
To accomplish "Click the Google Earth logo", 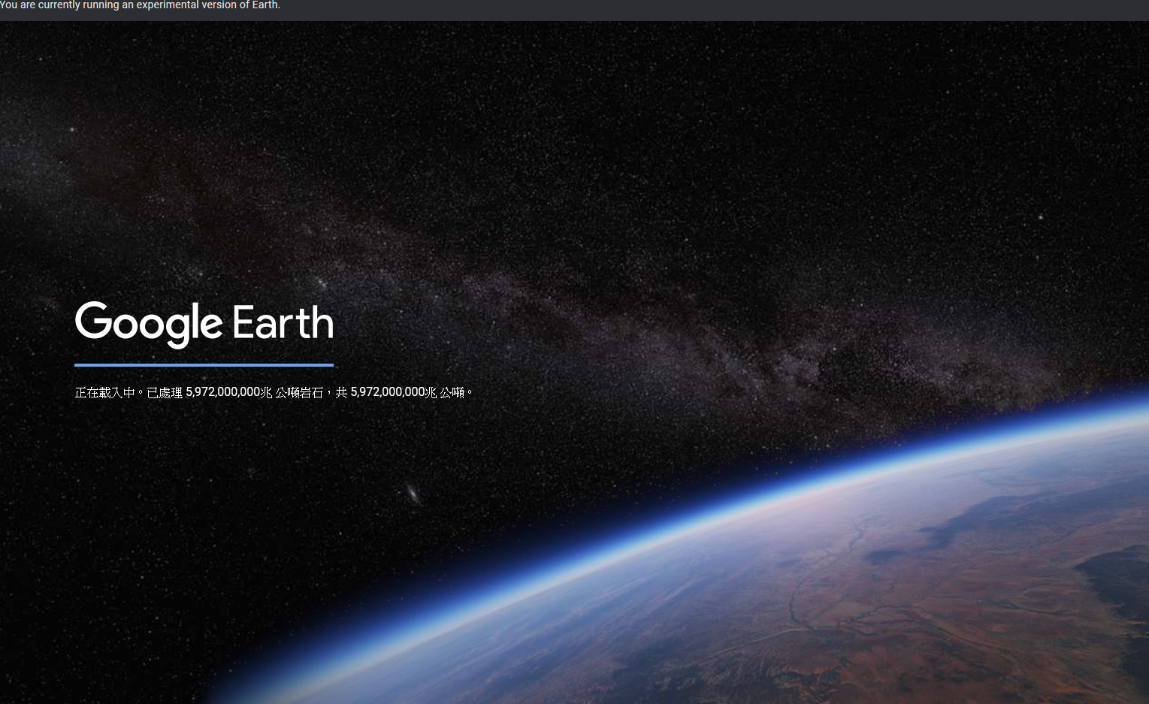I will pos(204,325).
